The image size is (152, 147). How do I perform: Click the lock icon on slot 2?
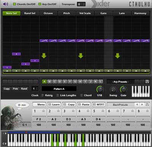(58, 111)
